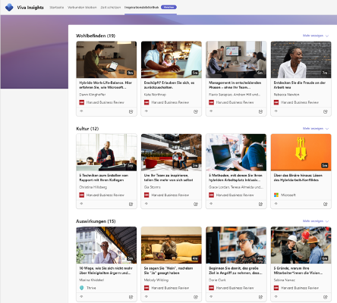Share the 'Um Ihr Team zu inspirieren' card

196,204
